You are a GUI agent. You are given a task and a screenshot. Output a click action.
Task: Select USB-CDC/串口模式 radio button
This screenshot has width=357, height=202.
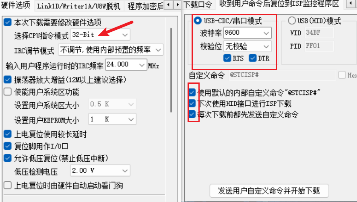click(197, 21)
